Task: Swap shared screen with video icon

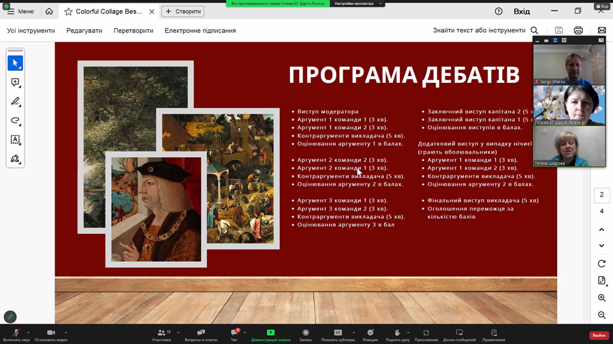Action: (x=601, y=40)
